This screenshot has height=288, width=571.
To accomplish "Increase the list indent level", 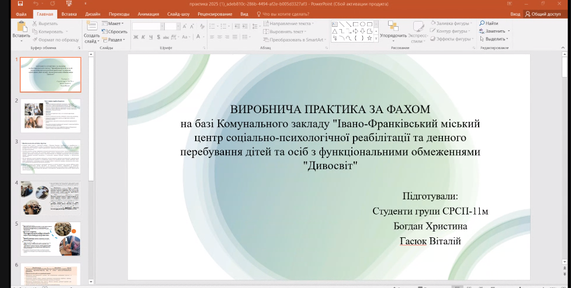I will [245, 26].
